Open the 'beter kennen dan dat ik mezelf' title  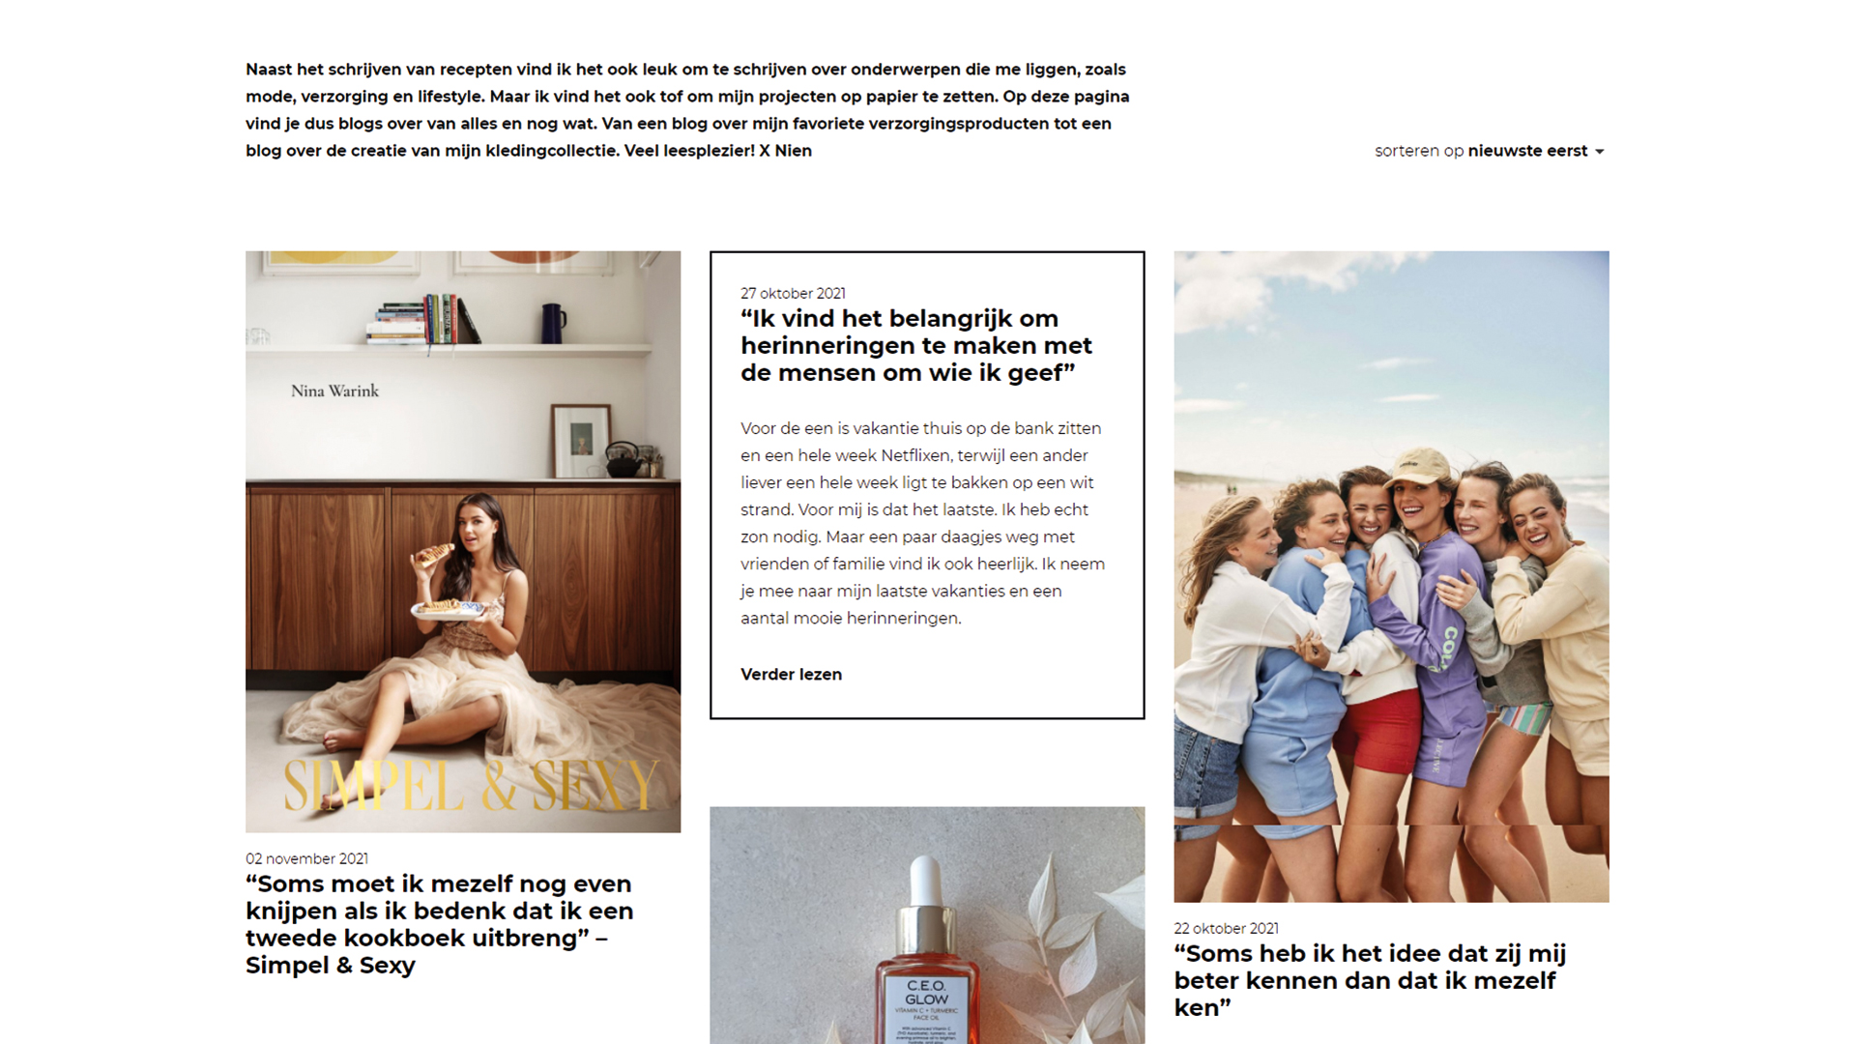pyautogui.click(x=1370, y=980)
